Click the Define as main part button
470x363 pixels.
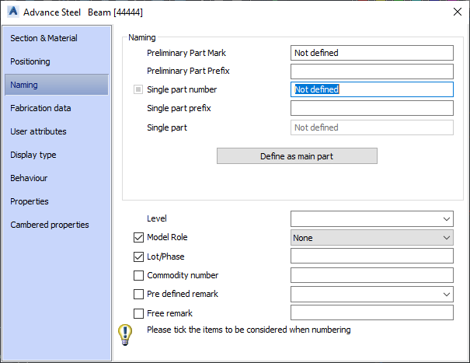[297, 156]
